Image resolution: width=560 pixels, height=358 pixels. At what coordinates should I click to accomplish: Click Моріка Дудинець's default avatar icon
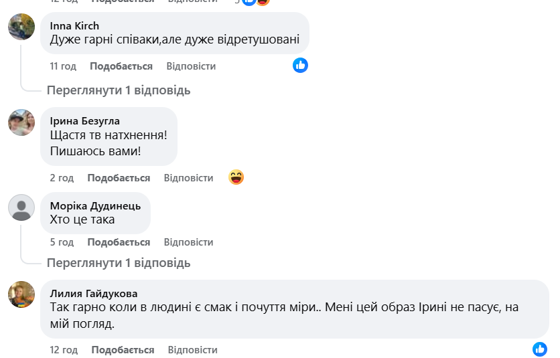tap(21, 207)
